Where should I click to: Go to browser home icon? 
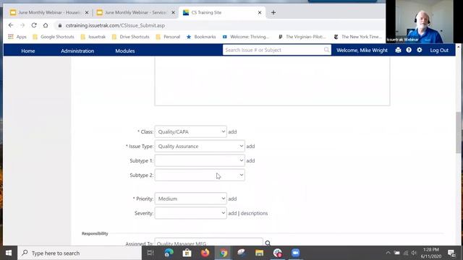click(46, 25)
